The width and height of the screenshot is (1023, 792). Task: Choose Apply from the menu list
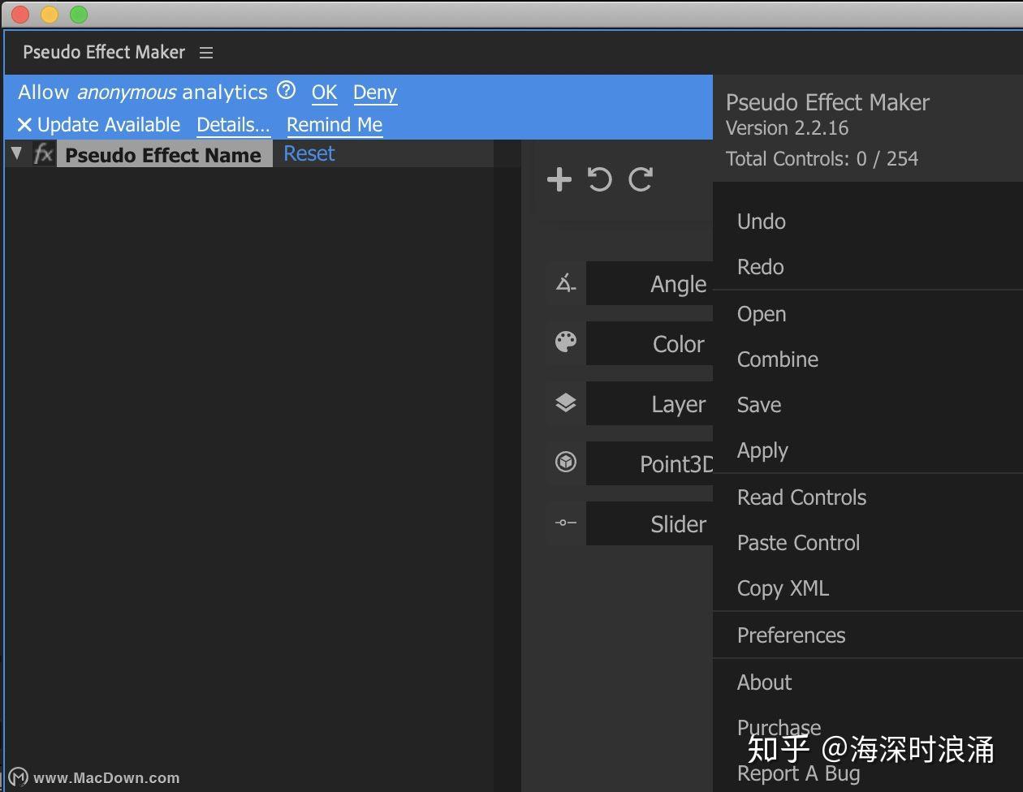(762, 450)
